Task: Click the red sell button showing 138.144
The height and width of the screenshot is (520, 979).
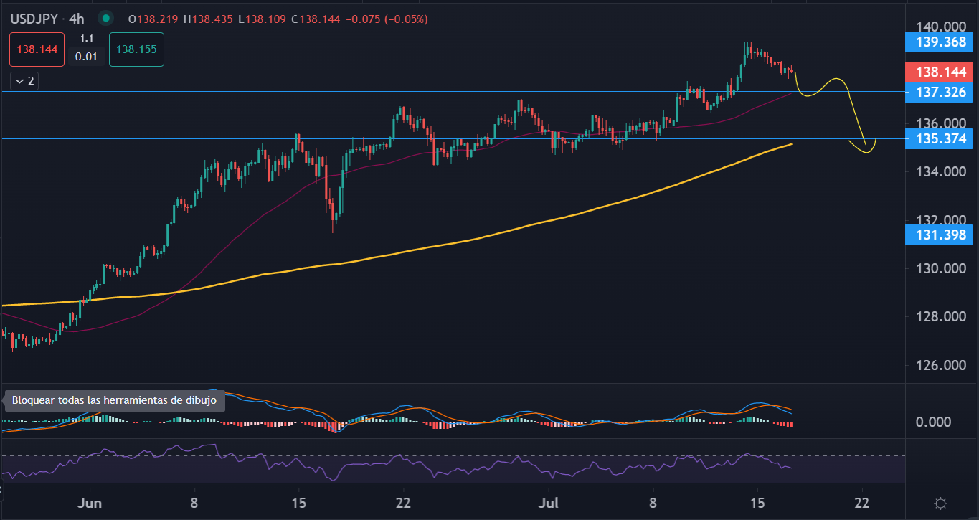Action: click(x=36, y=49)
